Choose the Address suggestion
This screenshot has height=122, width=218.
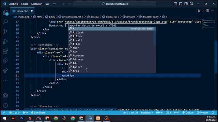click(112, 60)
